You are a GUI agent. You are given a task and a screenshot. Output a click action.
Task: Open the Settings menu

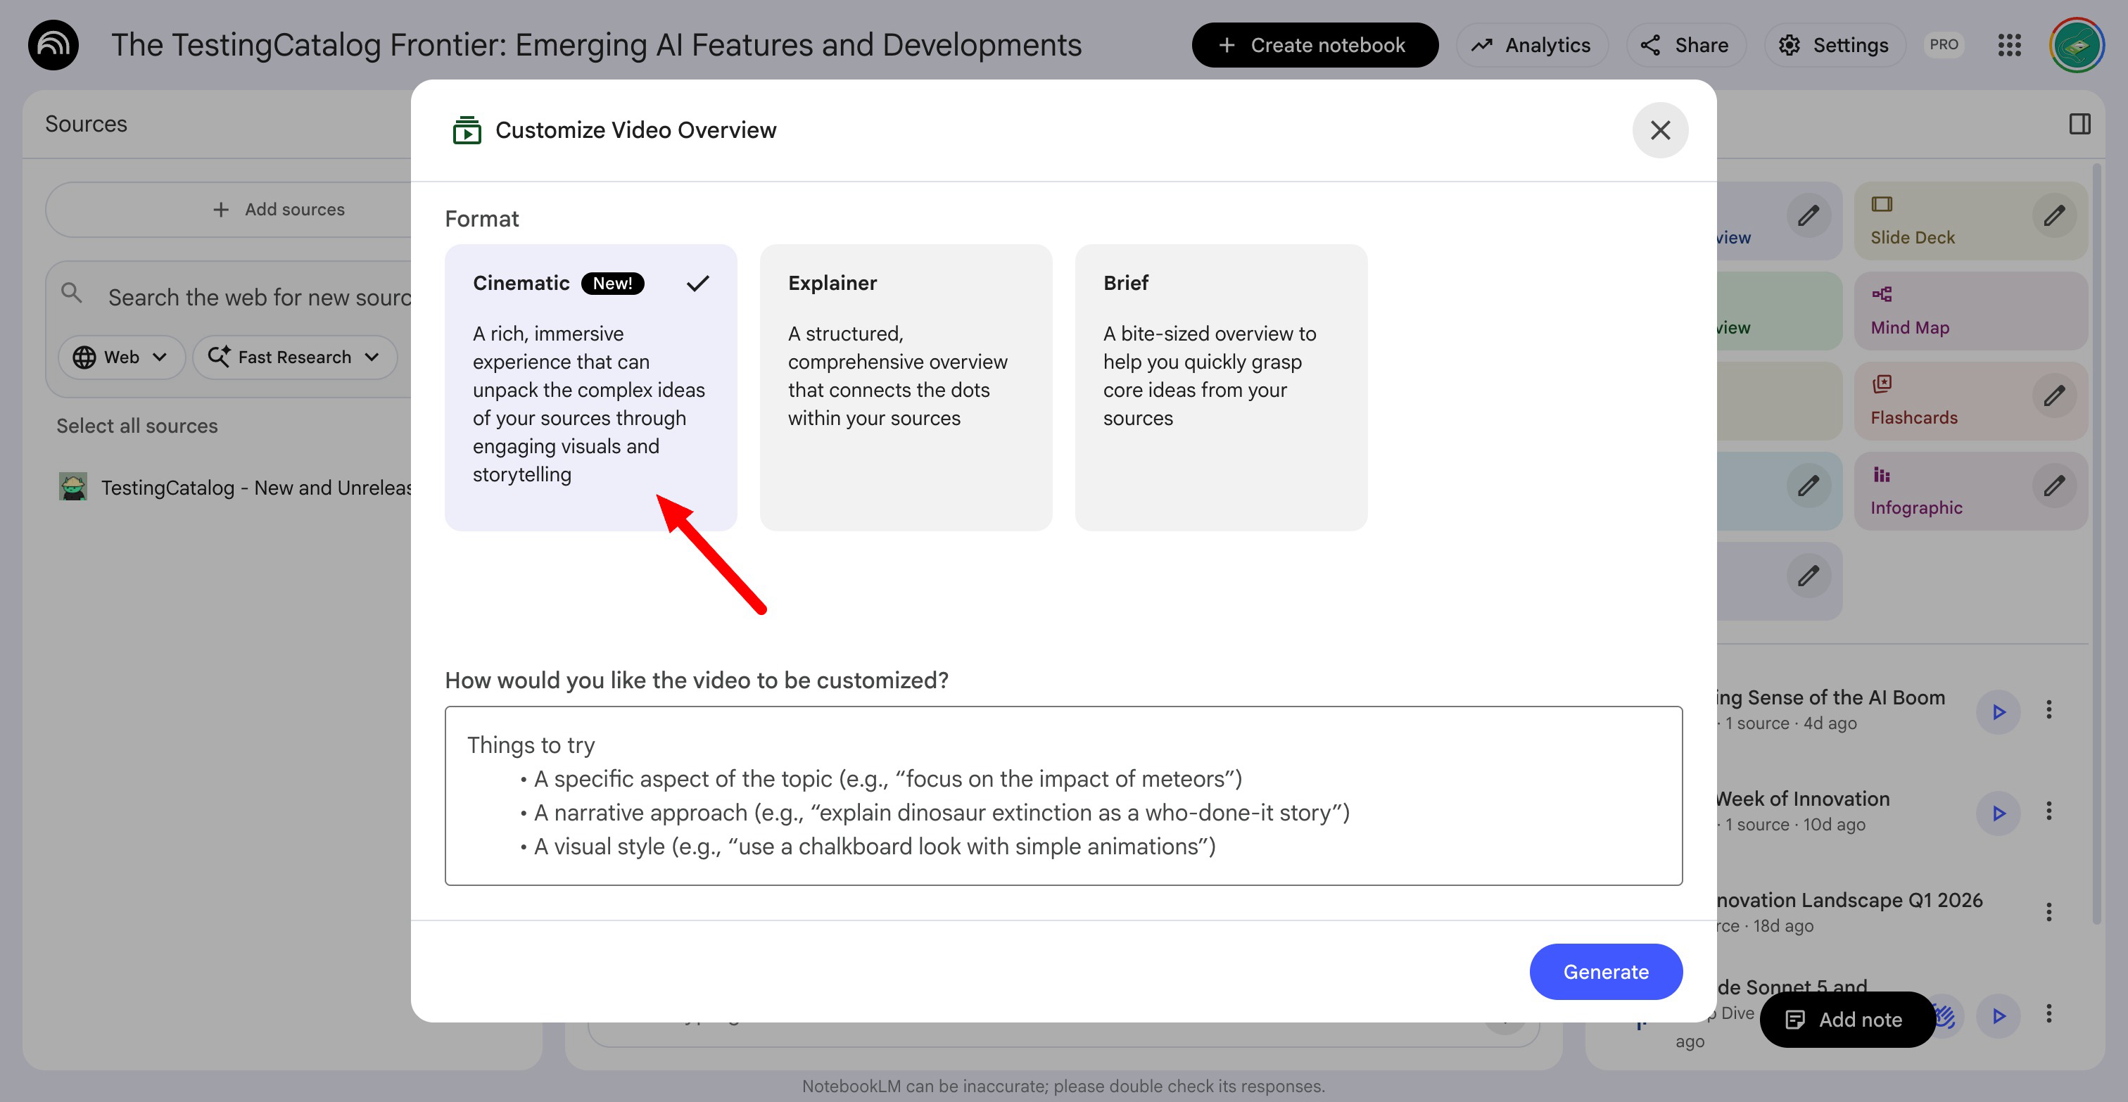click(x=1834, y=44)
